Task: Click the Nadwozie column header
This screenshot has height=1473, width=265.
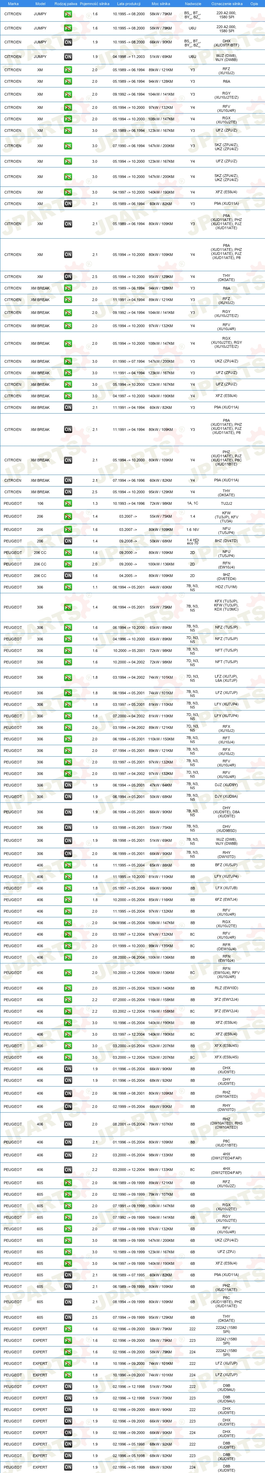Action: point(193,3)
